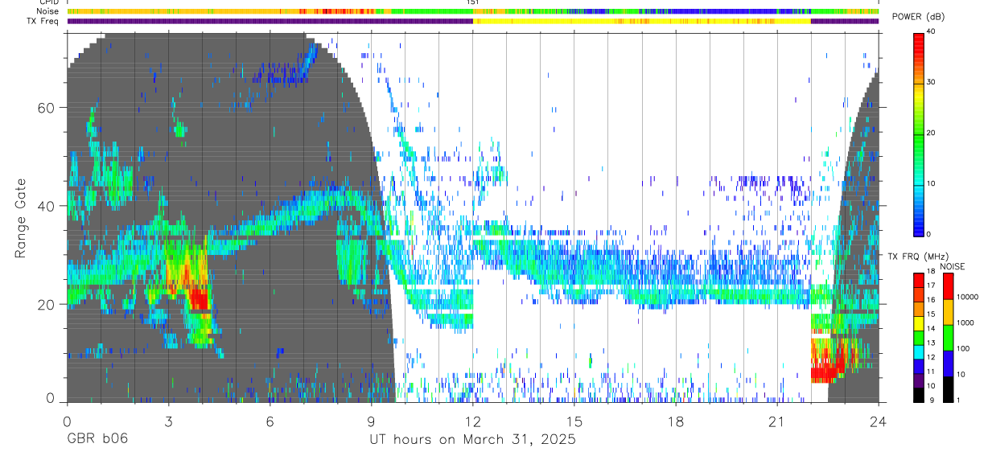This screenshot has width=988, height=456.
Task: Click the purple 10–11 MHz segment in TX FRQ legend
Action: pyautogui.click(x=919, y=380)
